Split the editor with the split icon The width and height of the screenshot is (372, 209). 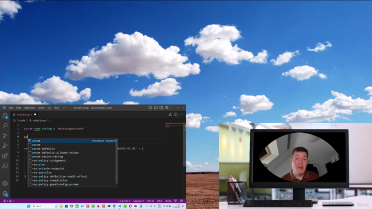176,114
